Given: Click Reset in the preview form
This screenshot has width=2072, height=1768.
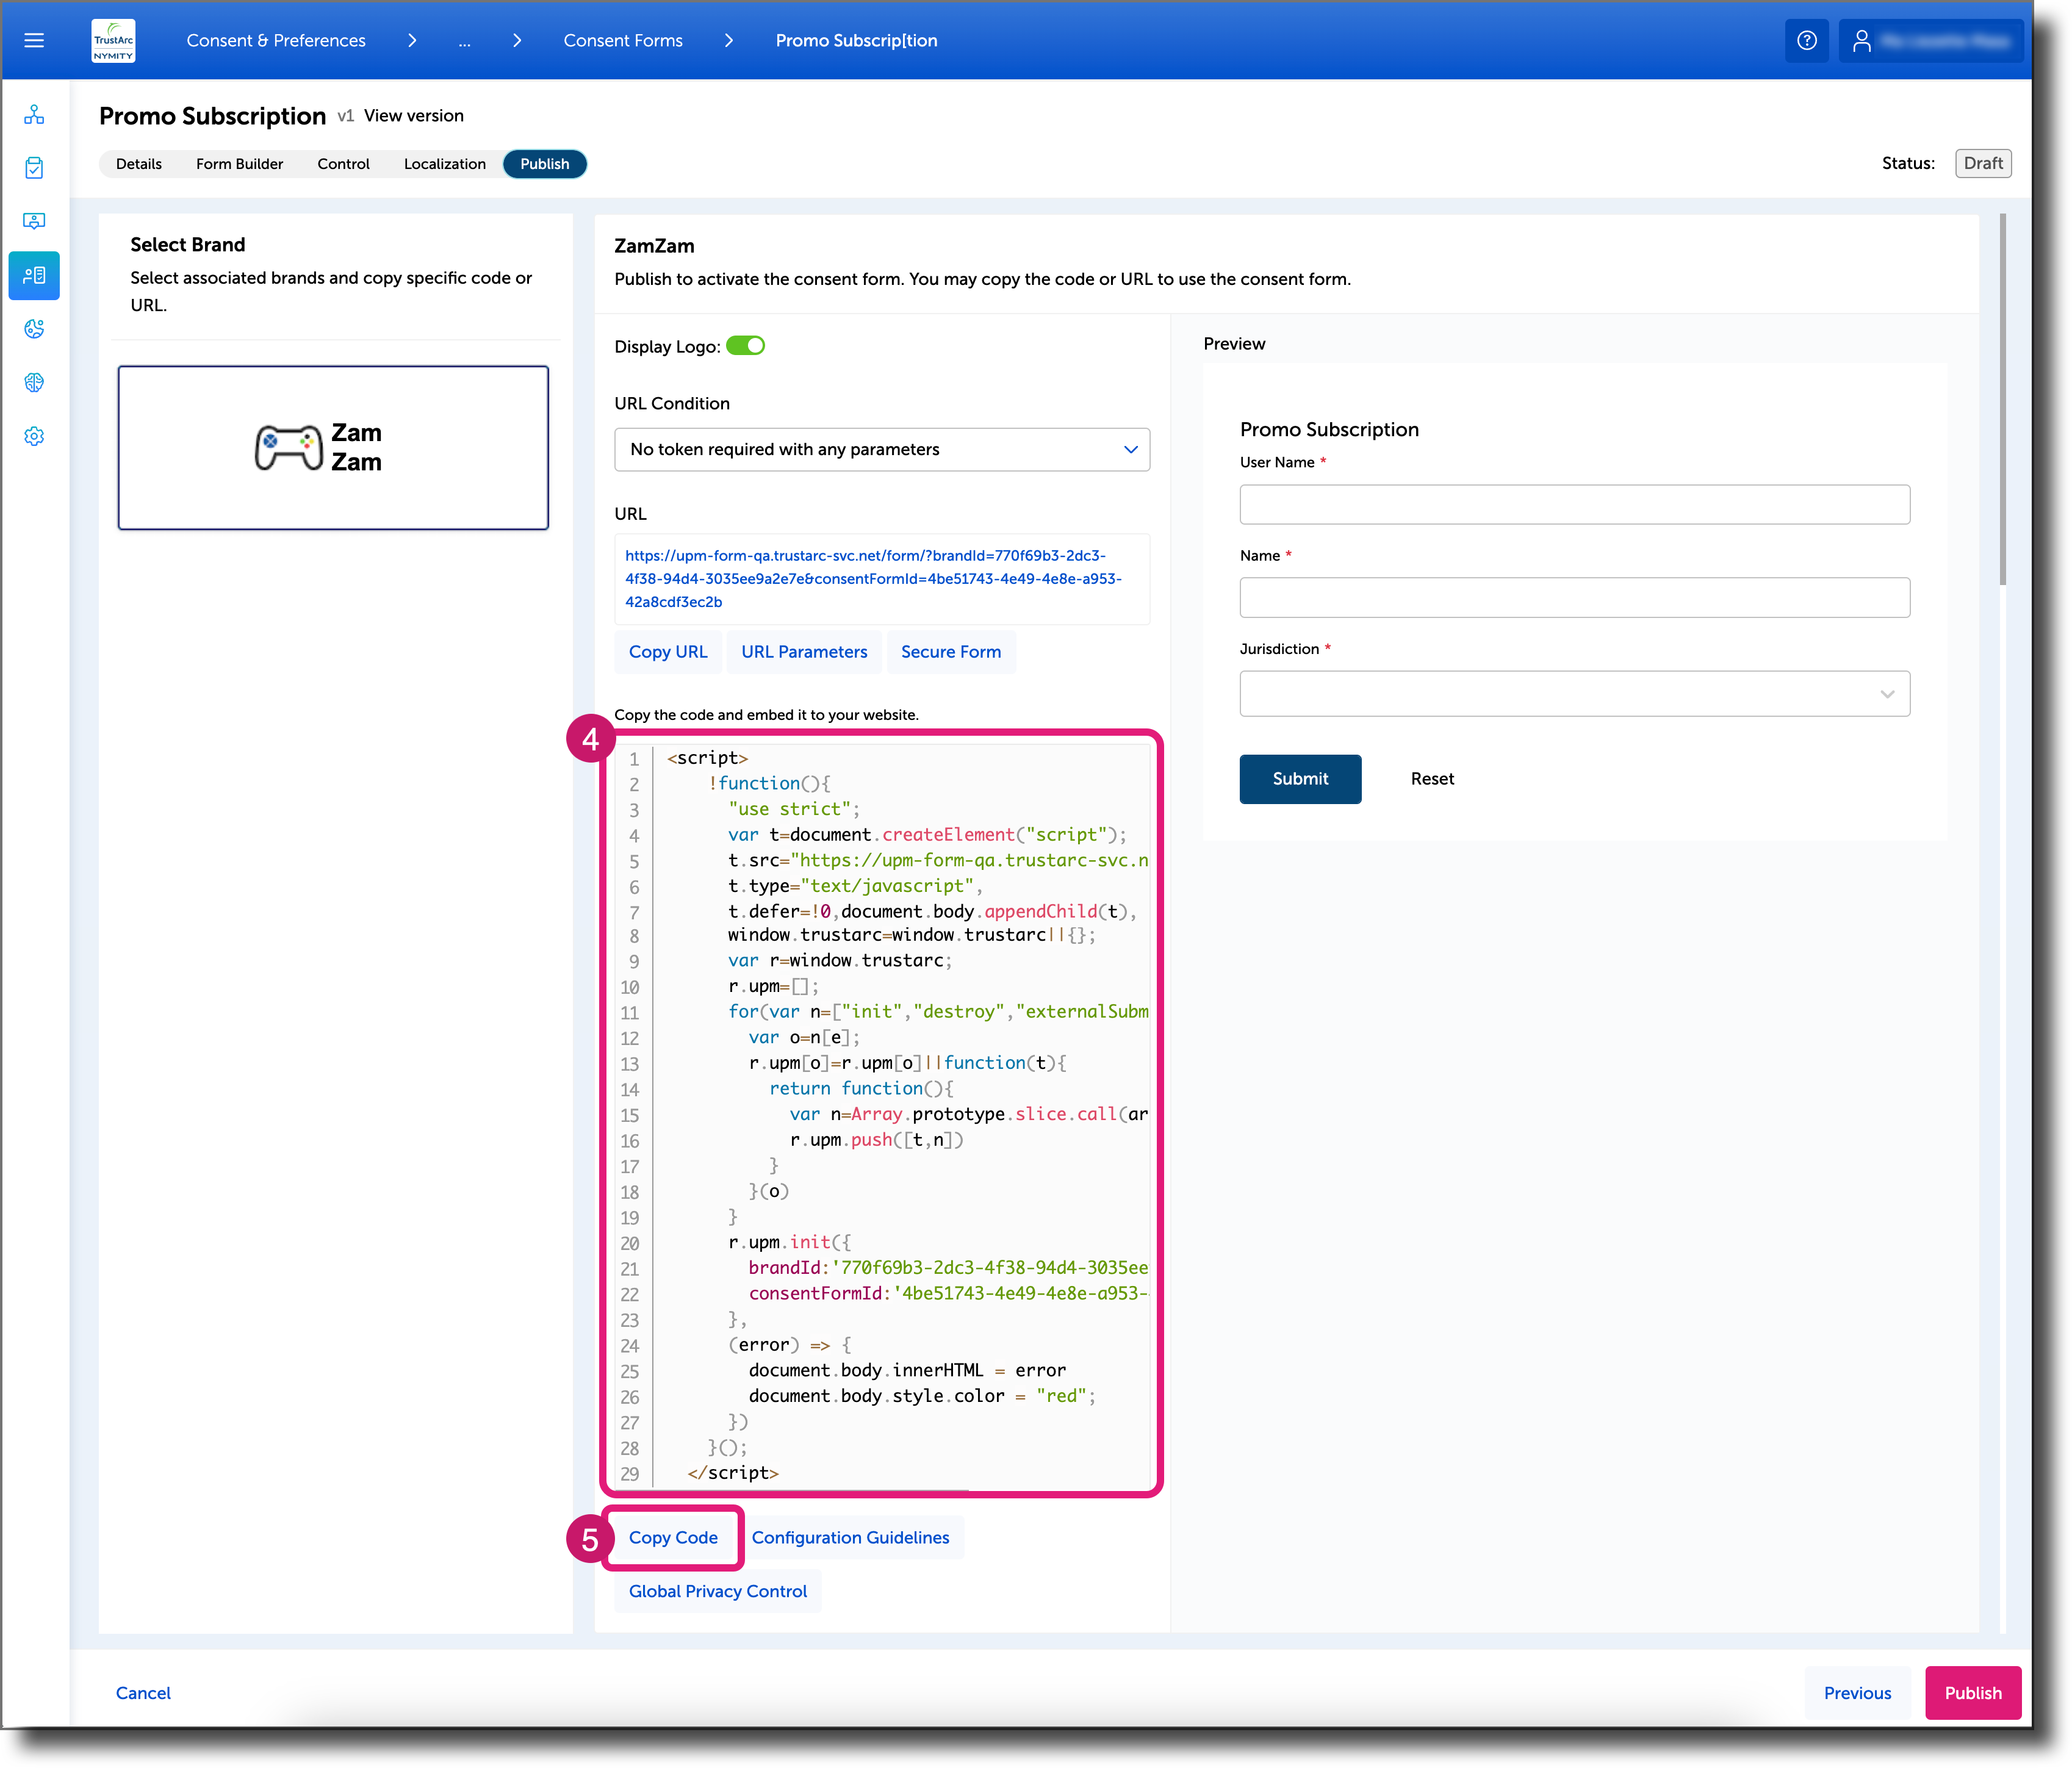Looking at the screenshot, I should click(x=1432, y=779).
